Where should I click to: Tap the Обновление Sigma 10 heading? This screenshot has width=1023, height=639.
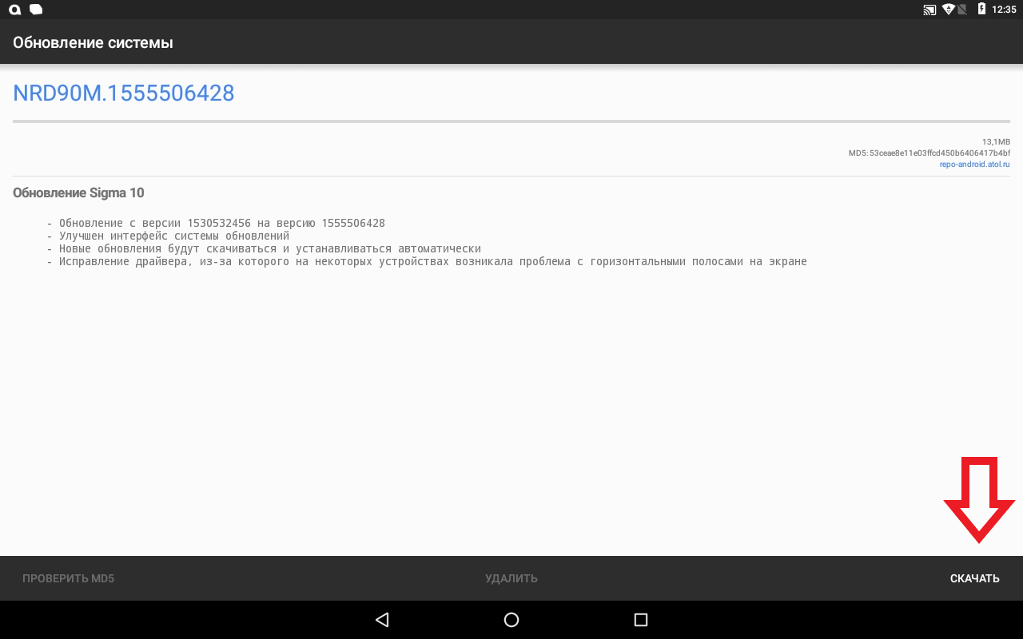(78, 192)
